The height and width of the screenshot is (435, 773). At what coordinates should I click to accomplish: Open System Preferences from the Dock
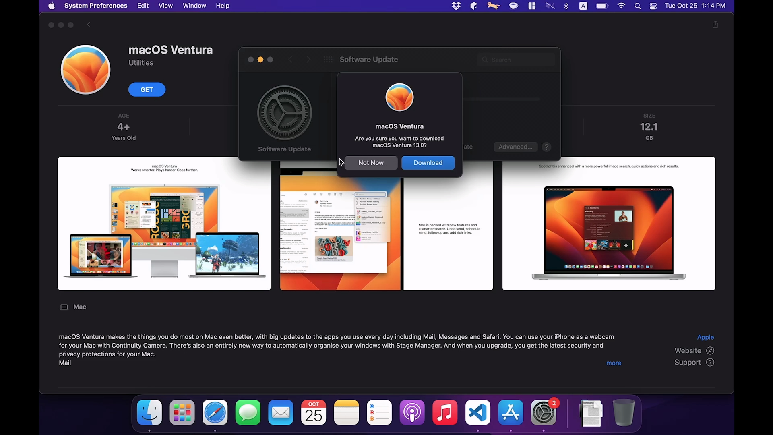pyautogui.click(x=544, y=412)
